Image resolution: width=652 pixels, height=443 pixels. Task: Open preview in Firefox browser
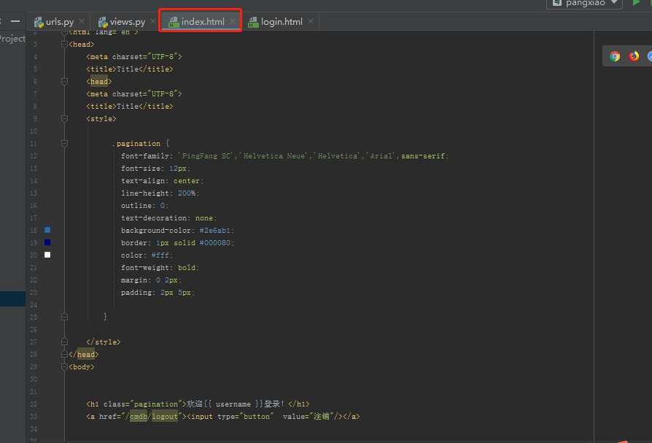click(634, 56)
